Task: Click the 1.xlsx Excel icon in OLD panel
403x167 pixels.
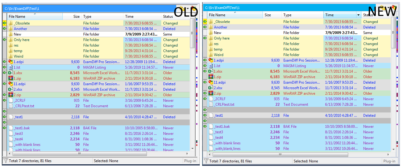Action: tap(11, 73)
